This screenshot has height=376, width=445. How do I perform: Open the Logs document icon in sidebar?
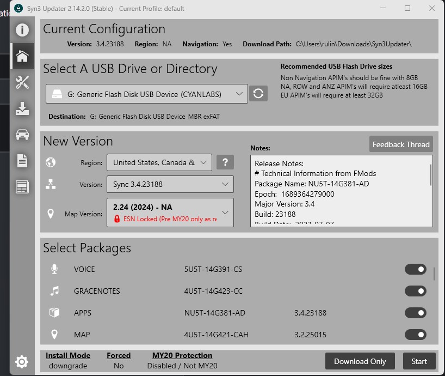pyautogui.click(x=22, y=161)
